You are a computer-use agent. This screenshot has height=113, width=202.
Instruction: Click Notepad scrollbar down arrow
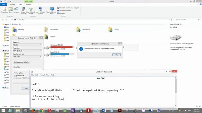coord(176,105)
